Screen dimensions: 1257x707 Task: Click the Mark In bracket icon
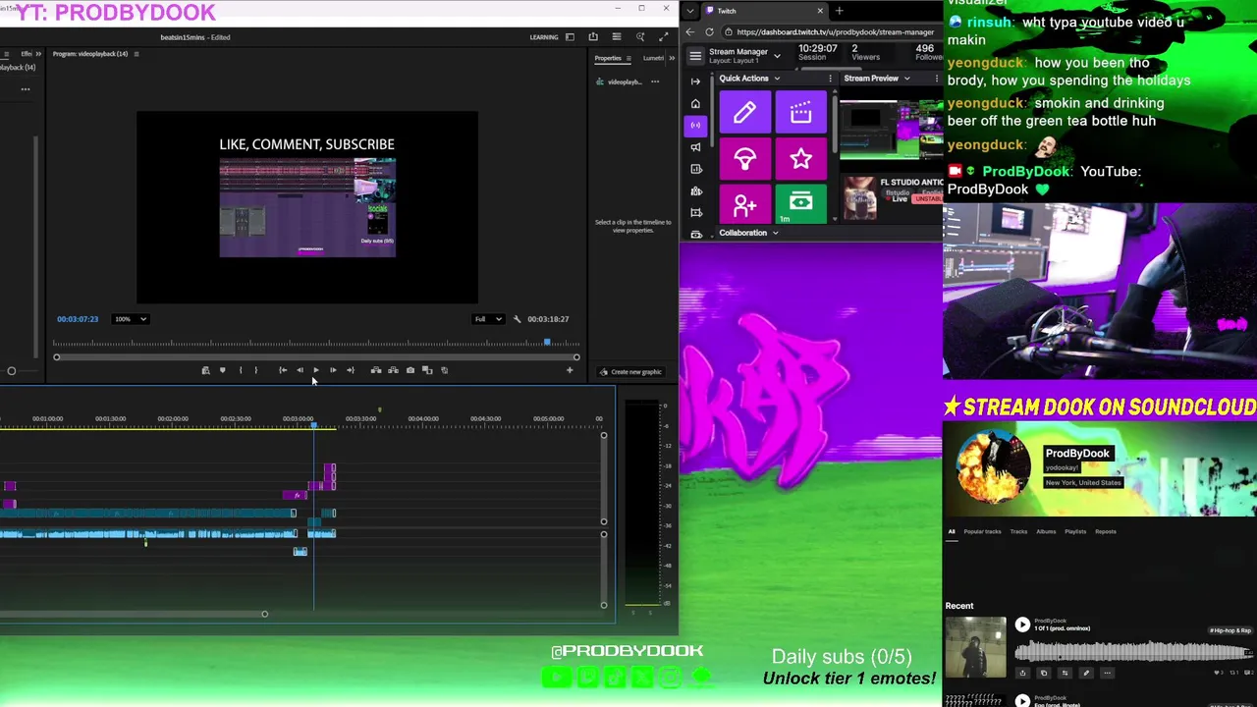pyautogui.click(x=241, y=370)
